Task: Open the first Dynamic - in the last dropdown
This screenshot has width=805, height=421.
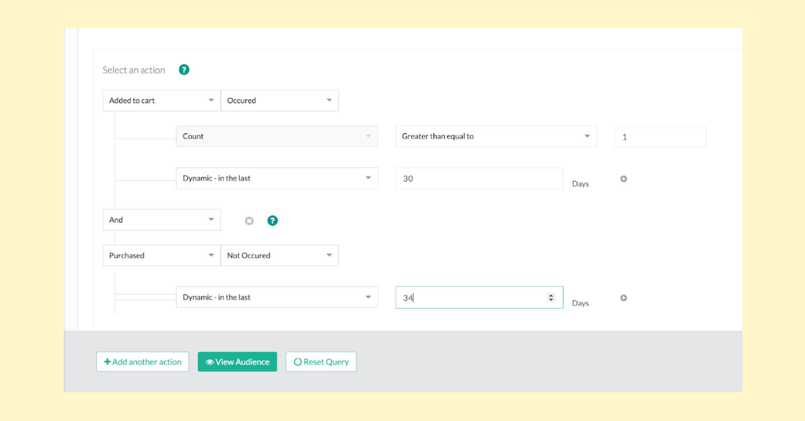Action: [x=277, y=179]
